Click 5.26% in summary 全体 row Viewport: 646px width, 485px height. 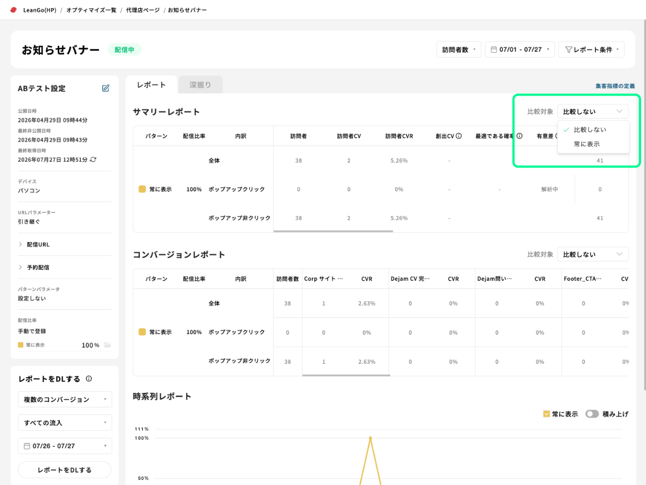(x=399, y=161)
